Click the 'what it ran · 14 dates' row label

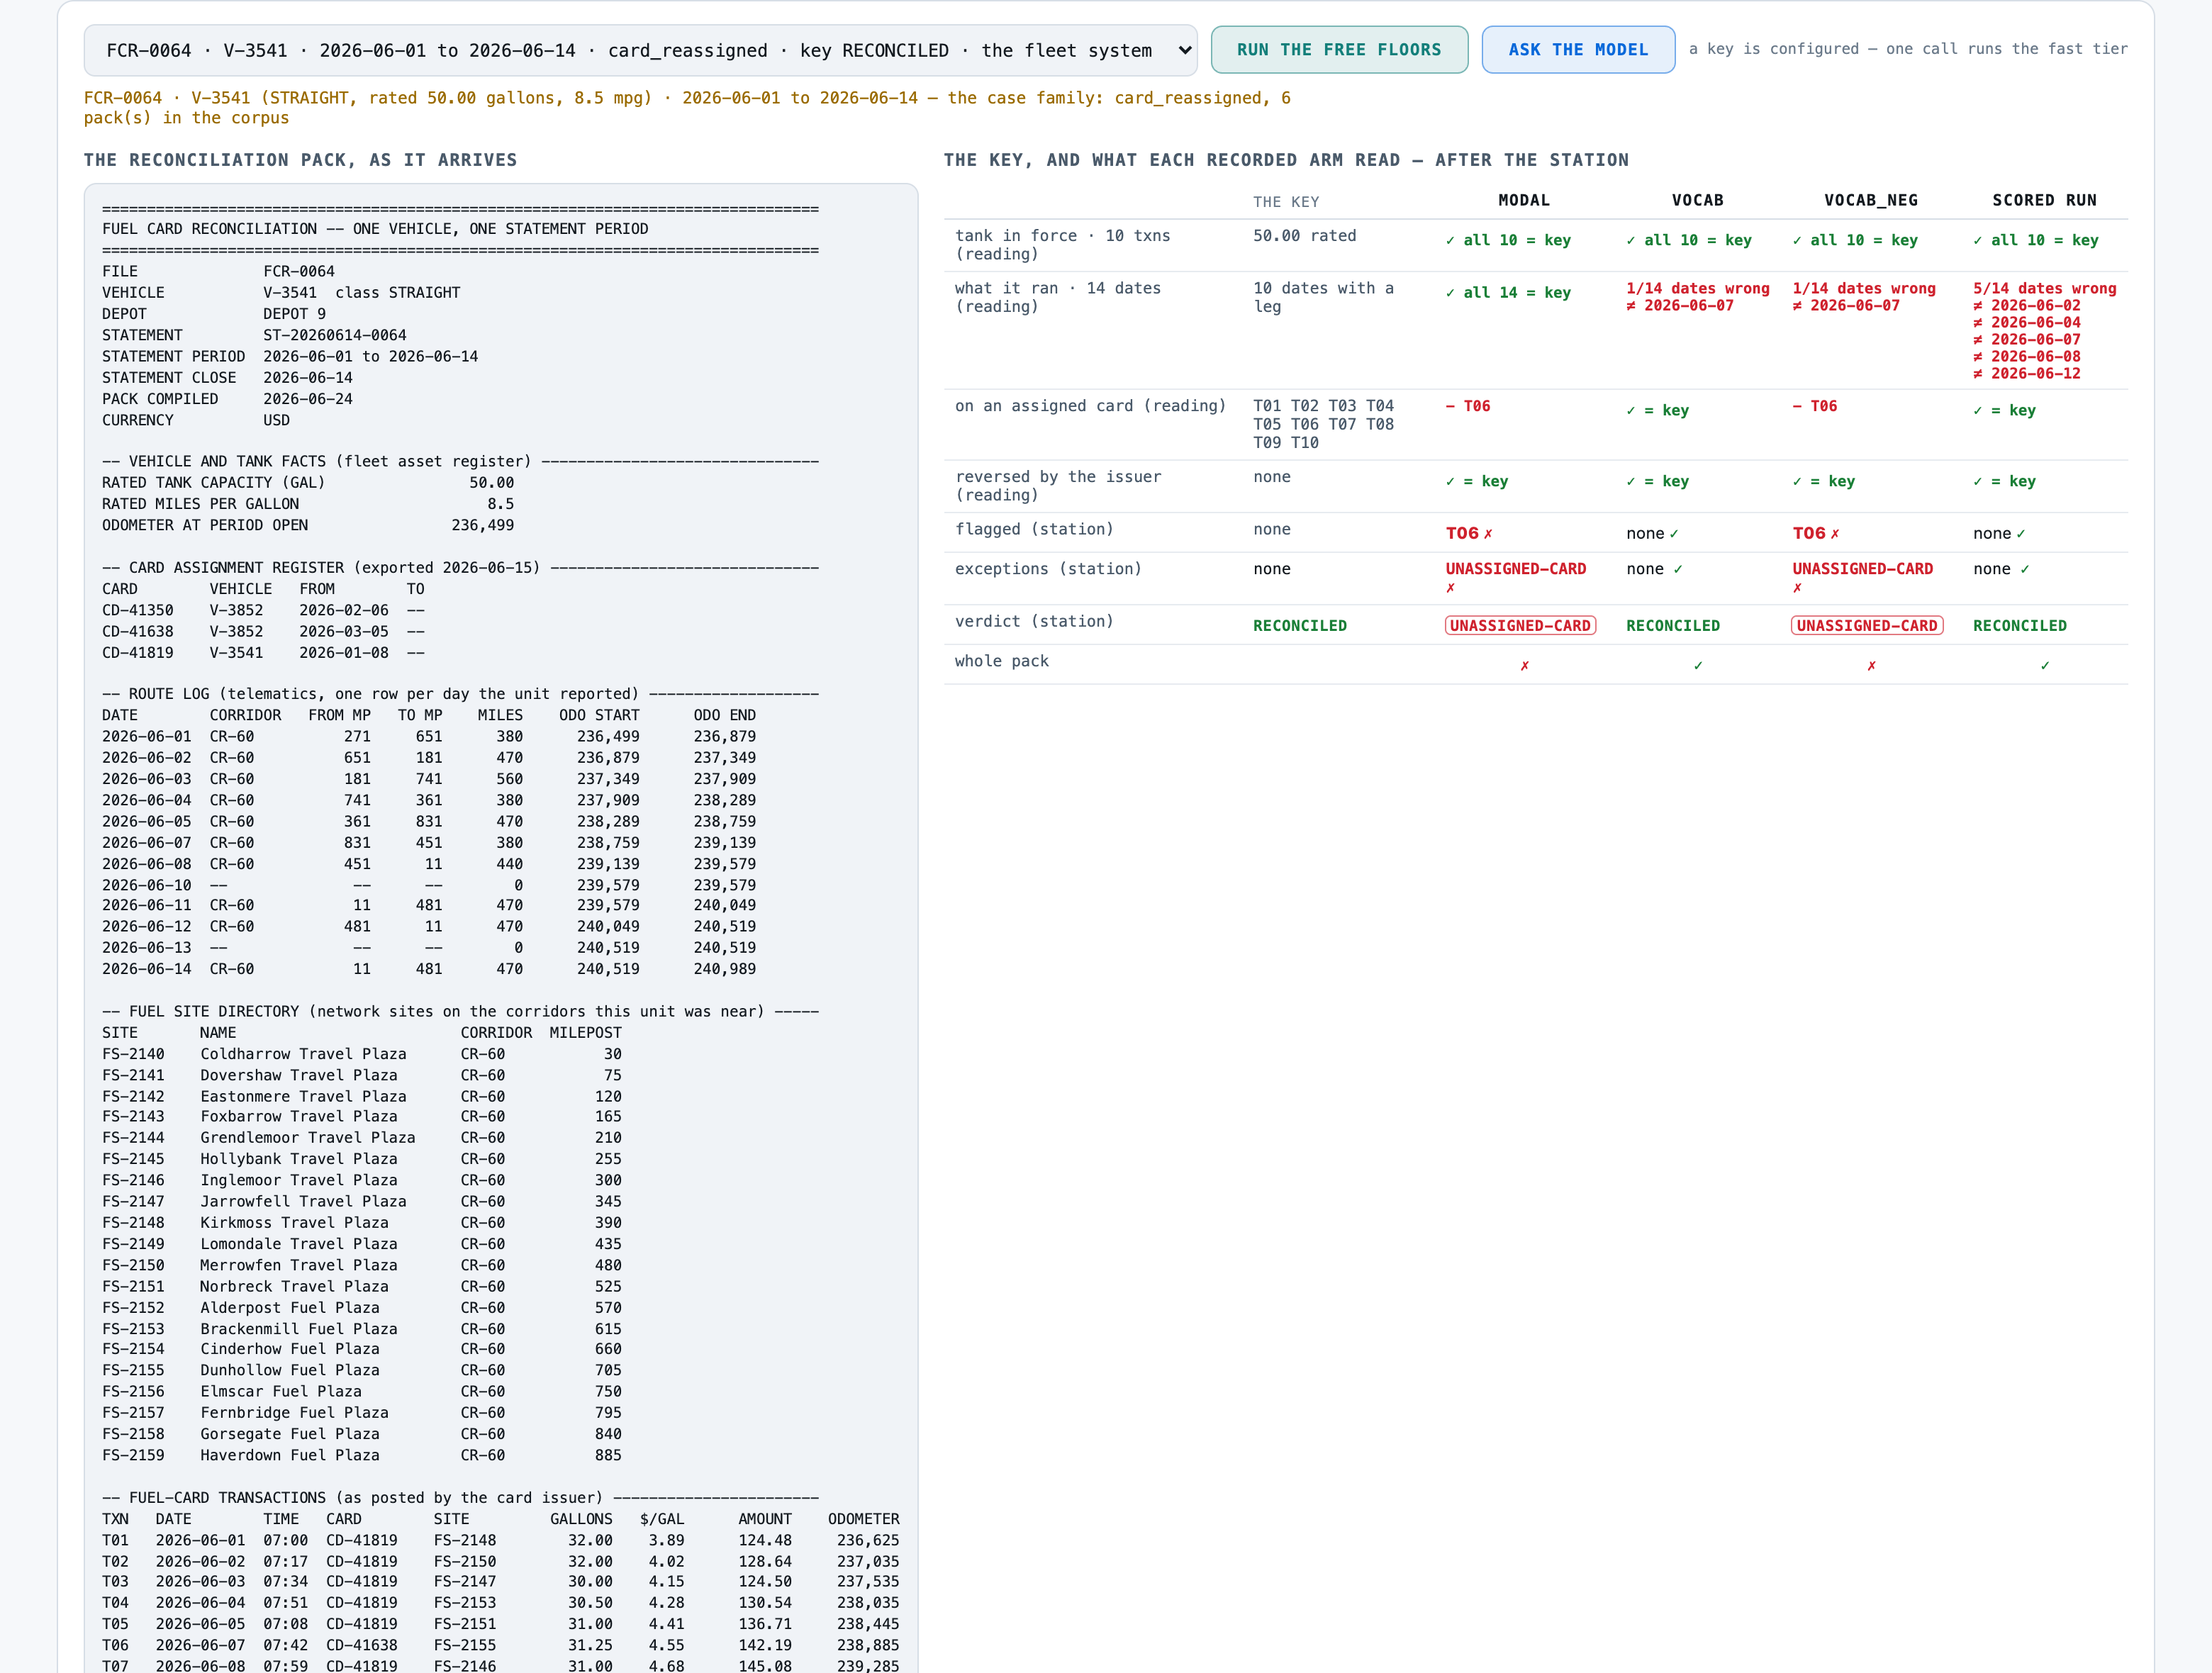click(x=1058, y=297)
